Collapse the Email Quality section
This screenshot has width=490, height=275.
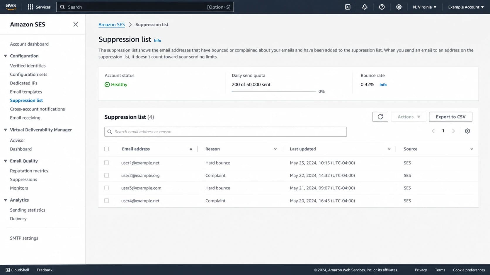[6, 161]
